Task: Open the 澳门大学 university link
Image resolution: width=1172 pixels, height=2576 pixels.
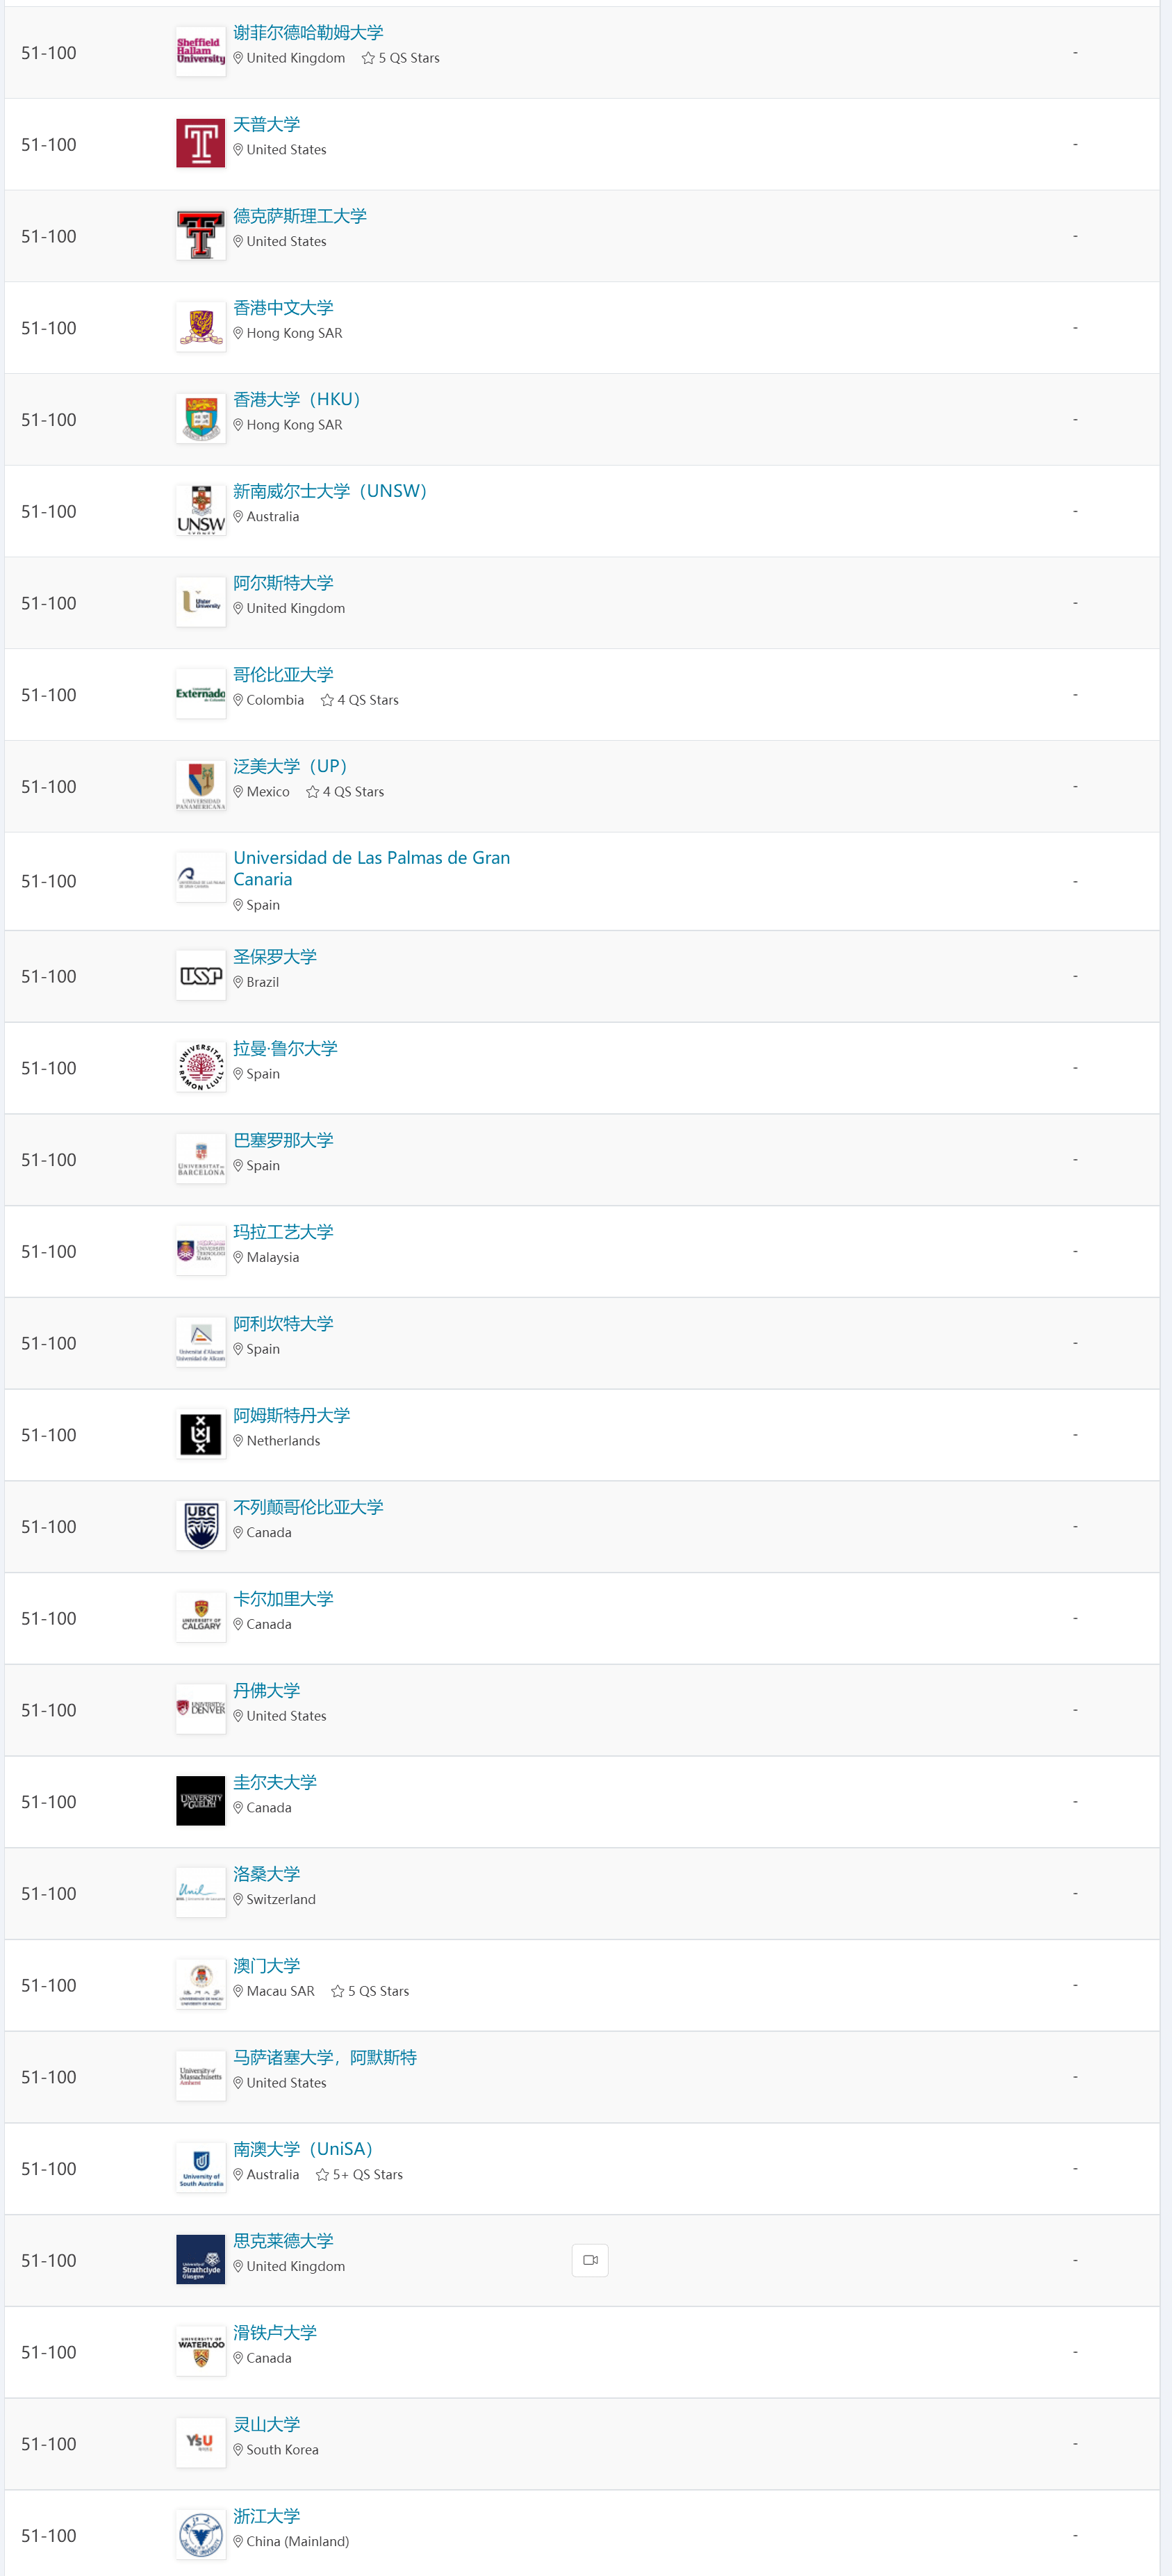Action: click(x=266, y=1966)
